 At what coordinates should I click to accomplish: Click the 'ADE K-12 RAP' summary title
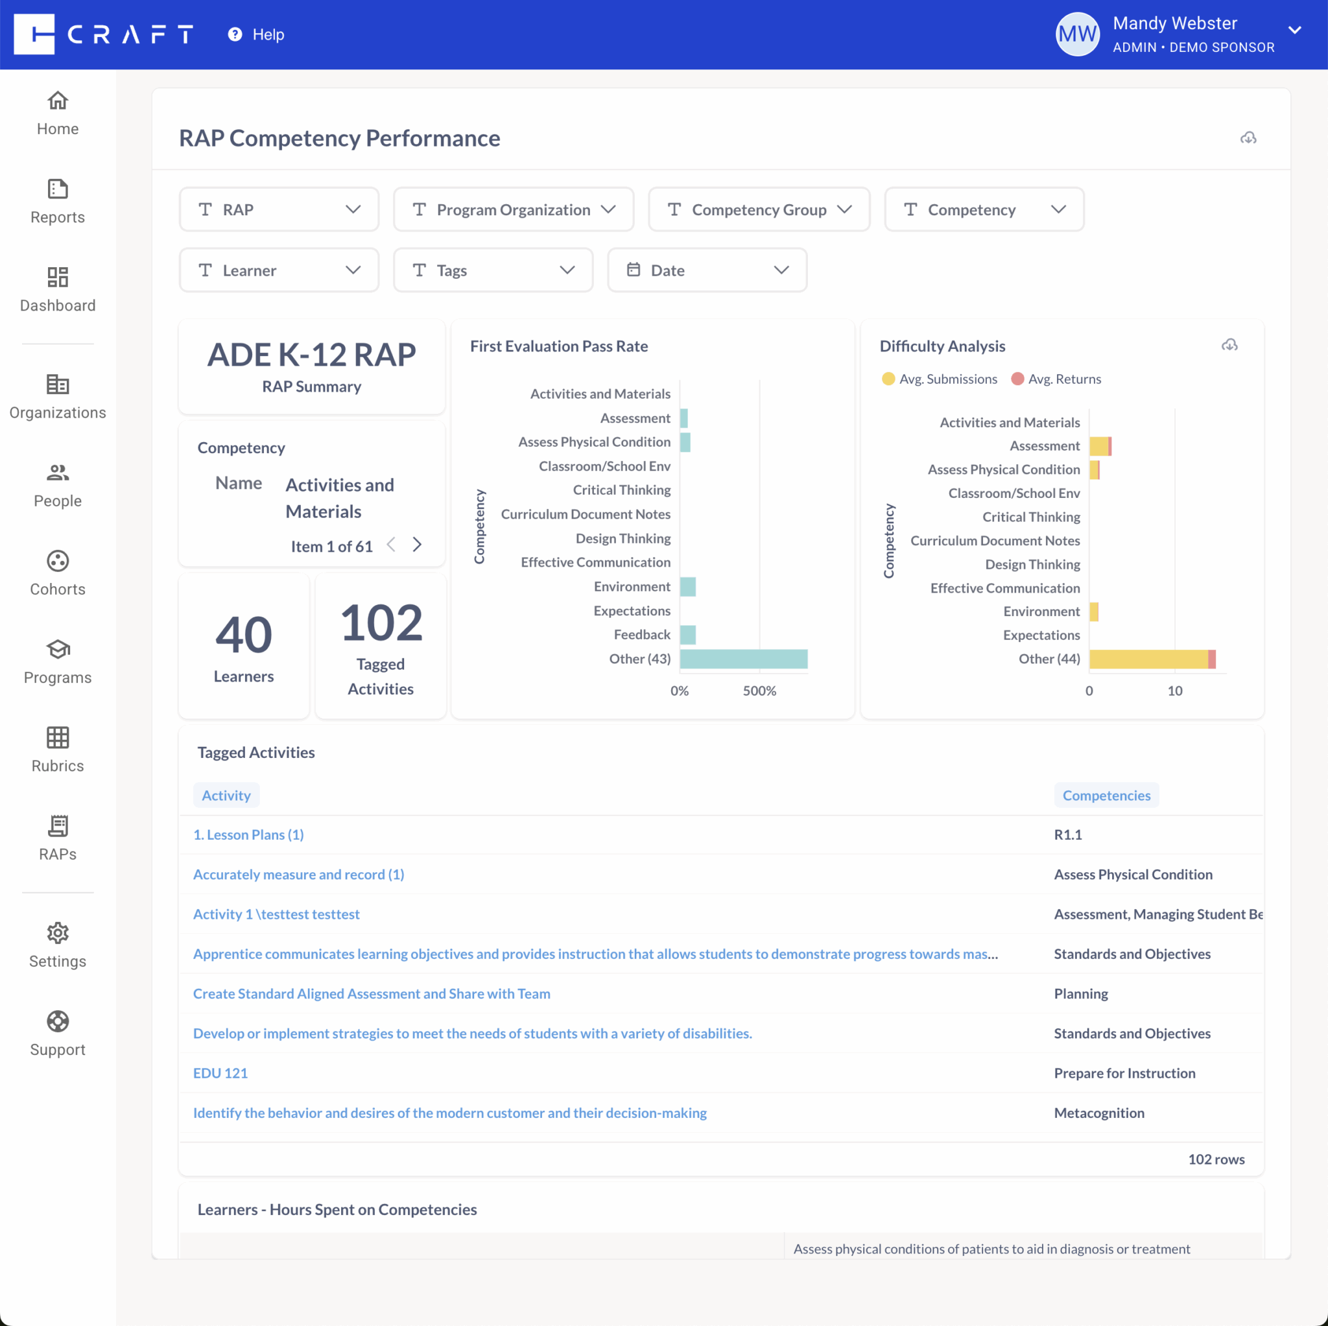(x=311, y=355)
